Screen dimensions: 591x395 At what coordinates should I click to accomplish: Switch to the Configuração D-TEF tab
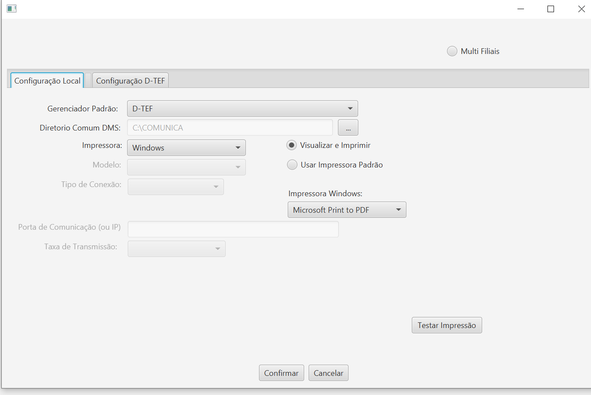pos(130,81)
